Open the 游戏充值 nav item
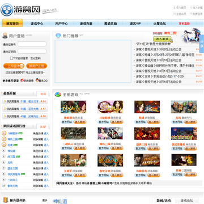204x204 pixels. click(86, 24)
